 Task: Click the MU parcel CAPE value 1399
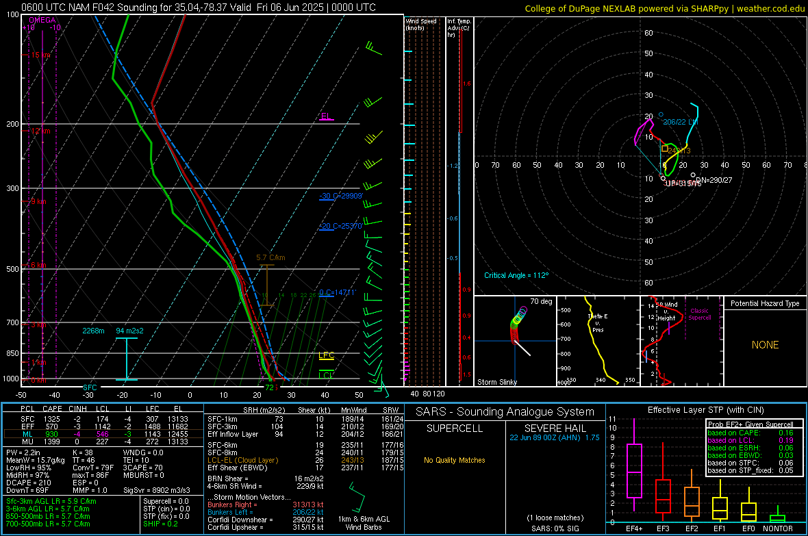(x=51, y=441)
